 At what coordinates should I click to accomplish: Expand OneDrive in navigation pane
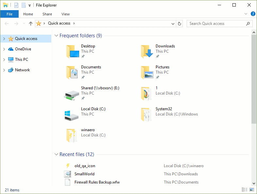point(4,49)
